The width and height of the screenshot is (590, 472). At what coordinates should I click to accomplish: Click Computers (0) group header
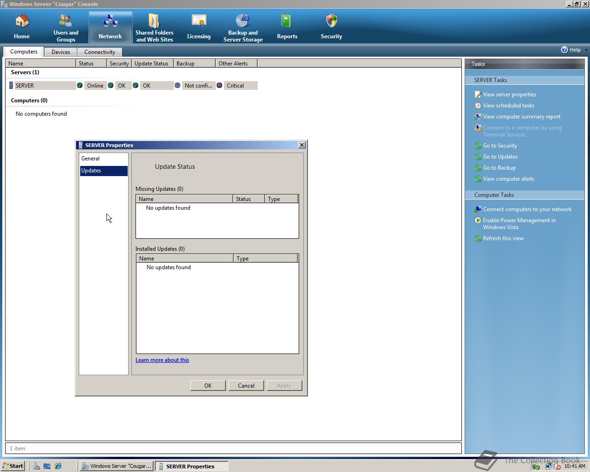(29, 100)
